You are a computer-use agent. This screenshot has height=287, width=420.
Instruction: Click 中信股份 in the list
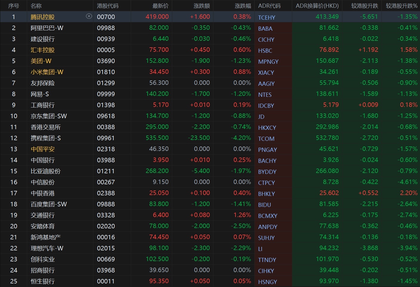click(43, 182)
